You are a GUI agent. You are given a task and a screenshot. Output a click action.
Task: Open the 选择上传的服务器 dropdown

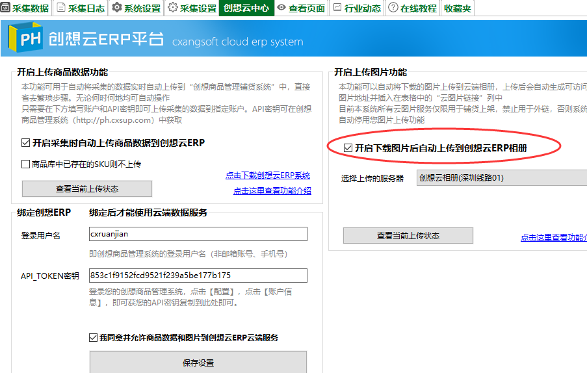click(x=502, y=177)
